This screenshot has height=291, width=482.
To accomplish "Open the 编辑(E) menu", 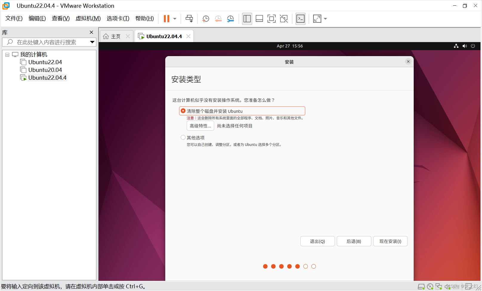I will (37, 19).
